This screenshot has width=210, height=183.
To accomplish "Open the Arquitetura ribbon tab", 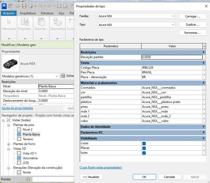I will pos(28,13).
